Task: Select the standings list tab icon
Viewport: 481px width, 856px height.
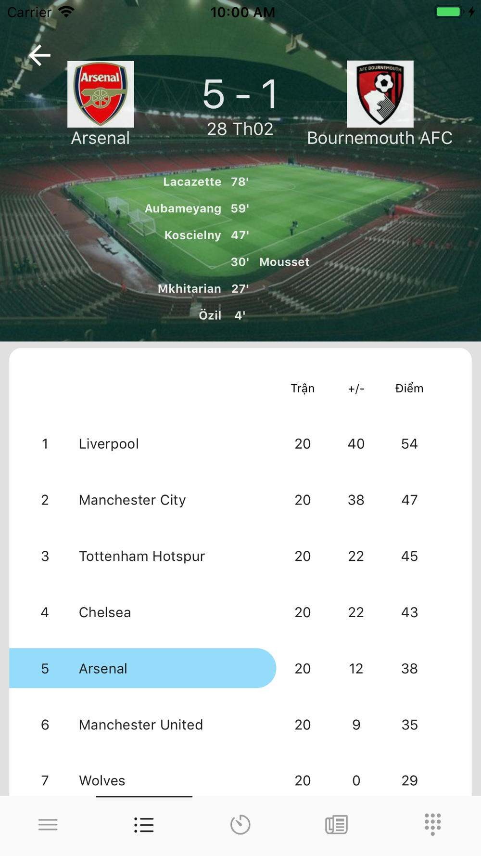Action: (144, 825)
